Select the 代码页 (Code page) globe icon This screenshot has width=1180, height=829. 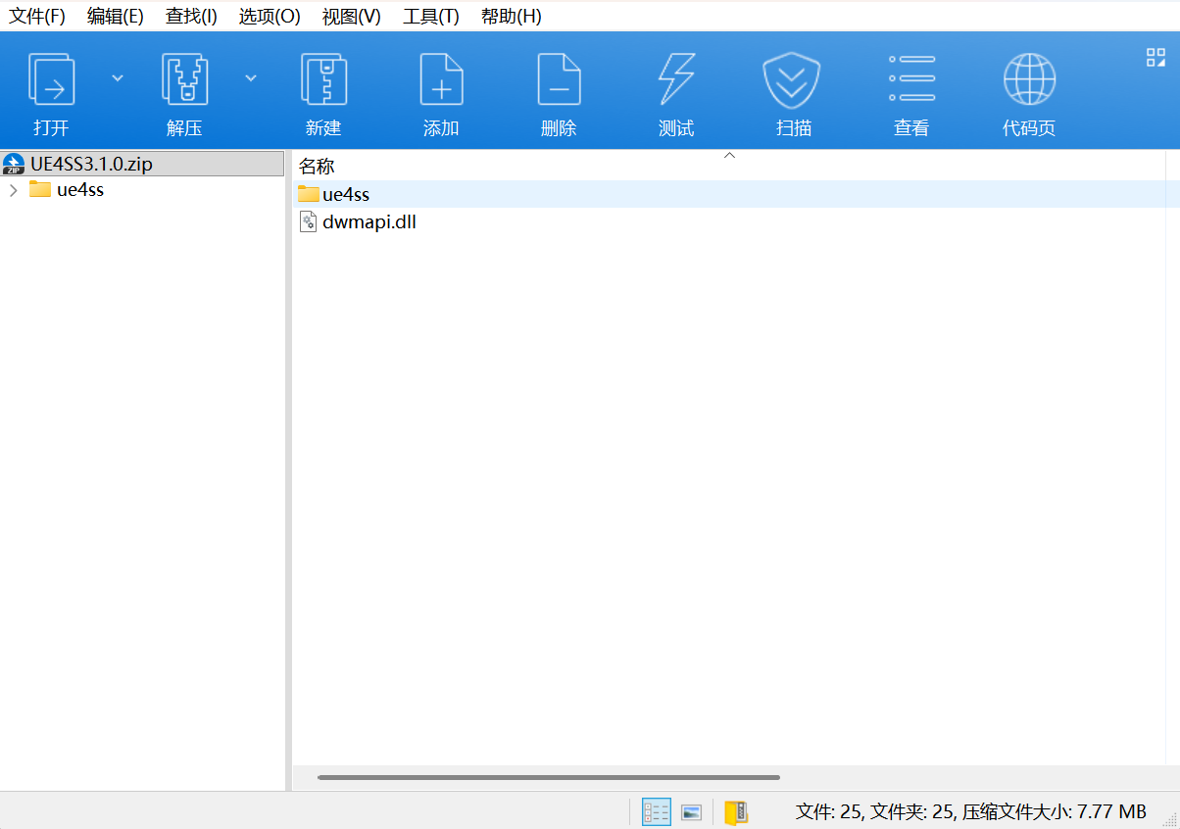pos(1029,79)
